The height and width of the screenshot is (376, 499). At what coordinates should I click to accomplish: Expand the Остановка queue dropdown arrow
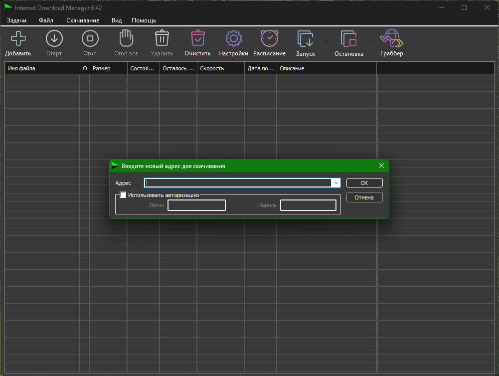pyautogui.click(x=370, y=42)
